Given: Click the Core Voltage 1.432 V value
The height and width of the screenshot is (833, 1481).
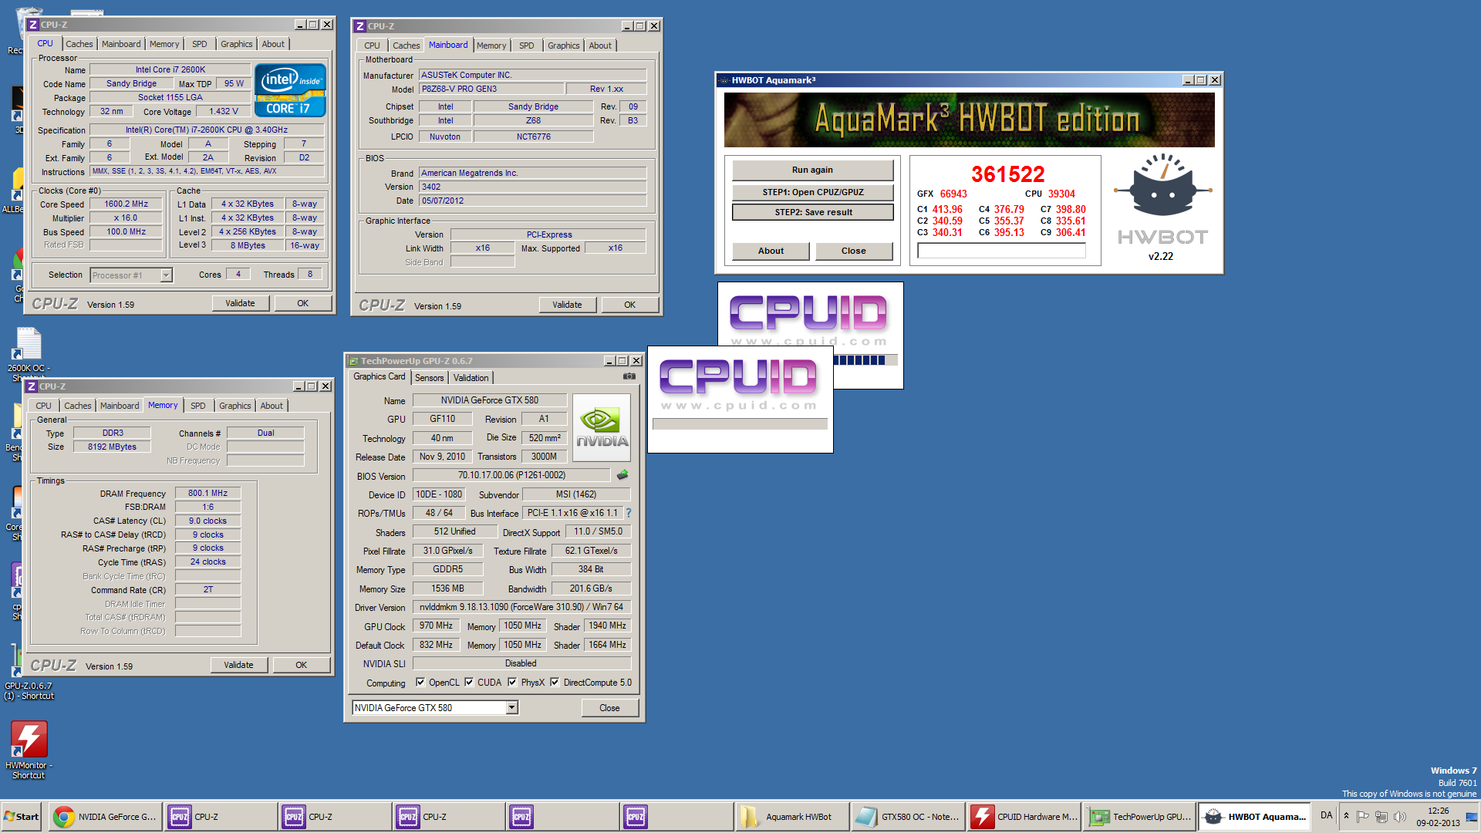Looking at the screenshot, I should (224, 111).
